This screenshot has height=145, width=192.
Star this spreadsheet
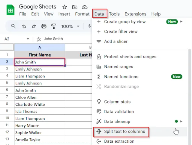(64, 7)
